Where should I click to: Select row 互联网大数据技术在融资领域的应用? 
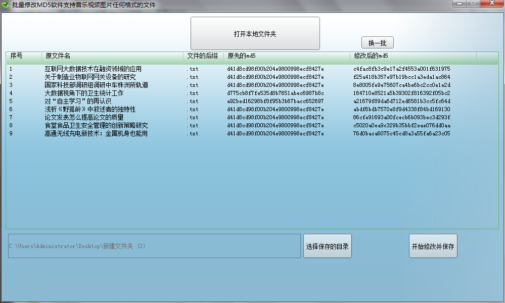(x=93, y=69)
